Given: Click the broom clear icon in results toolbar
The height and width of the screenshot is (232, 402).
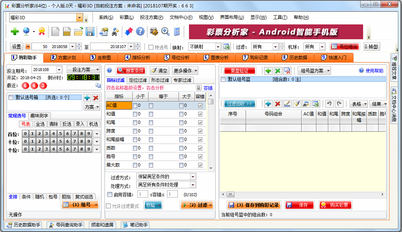Looking at the screenshot, I should coord(296,104).
